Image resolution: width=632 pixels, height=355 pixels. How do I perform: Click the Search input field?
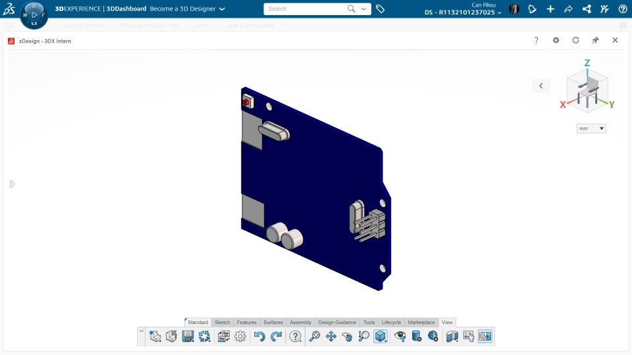pos(305,9)
